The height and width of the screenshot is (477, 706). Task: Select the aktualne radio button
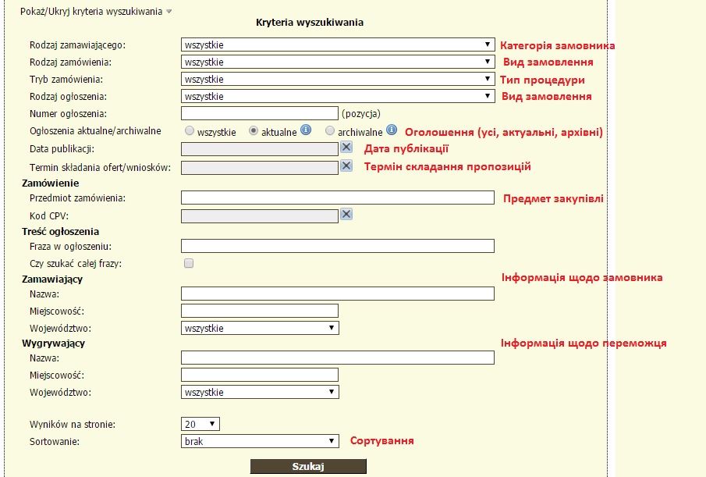pos(254,131)
